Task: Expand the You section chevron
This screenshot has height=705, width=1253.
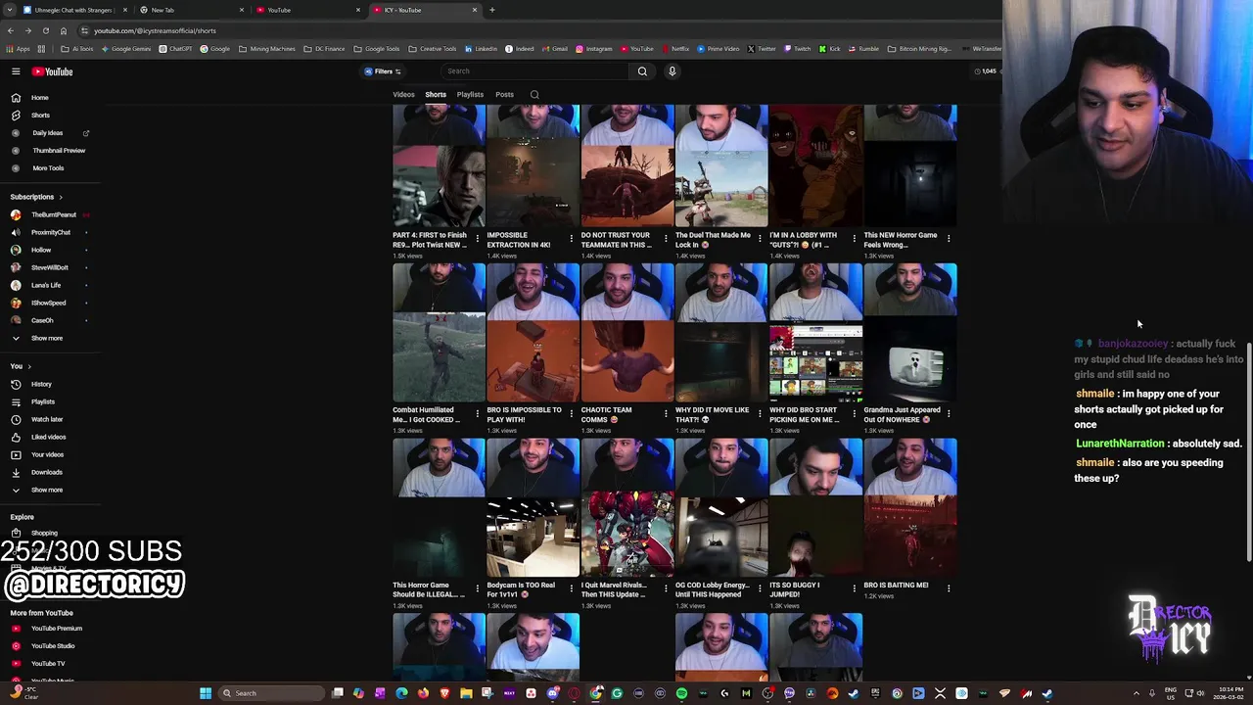Action: click(28, 366)
